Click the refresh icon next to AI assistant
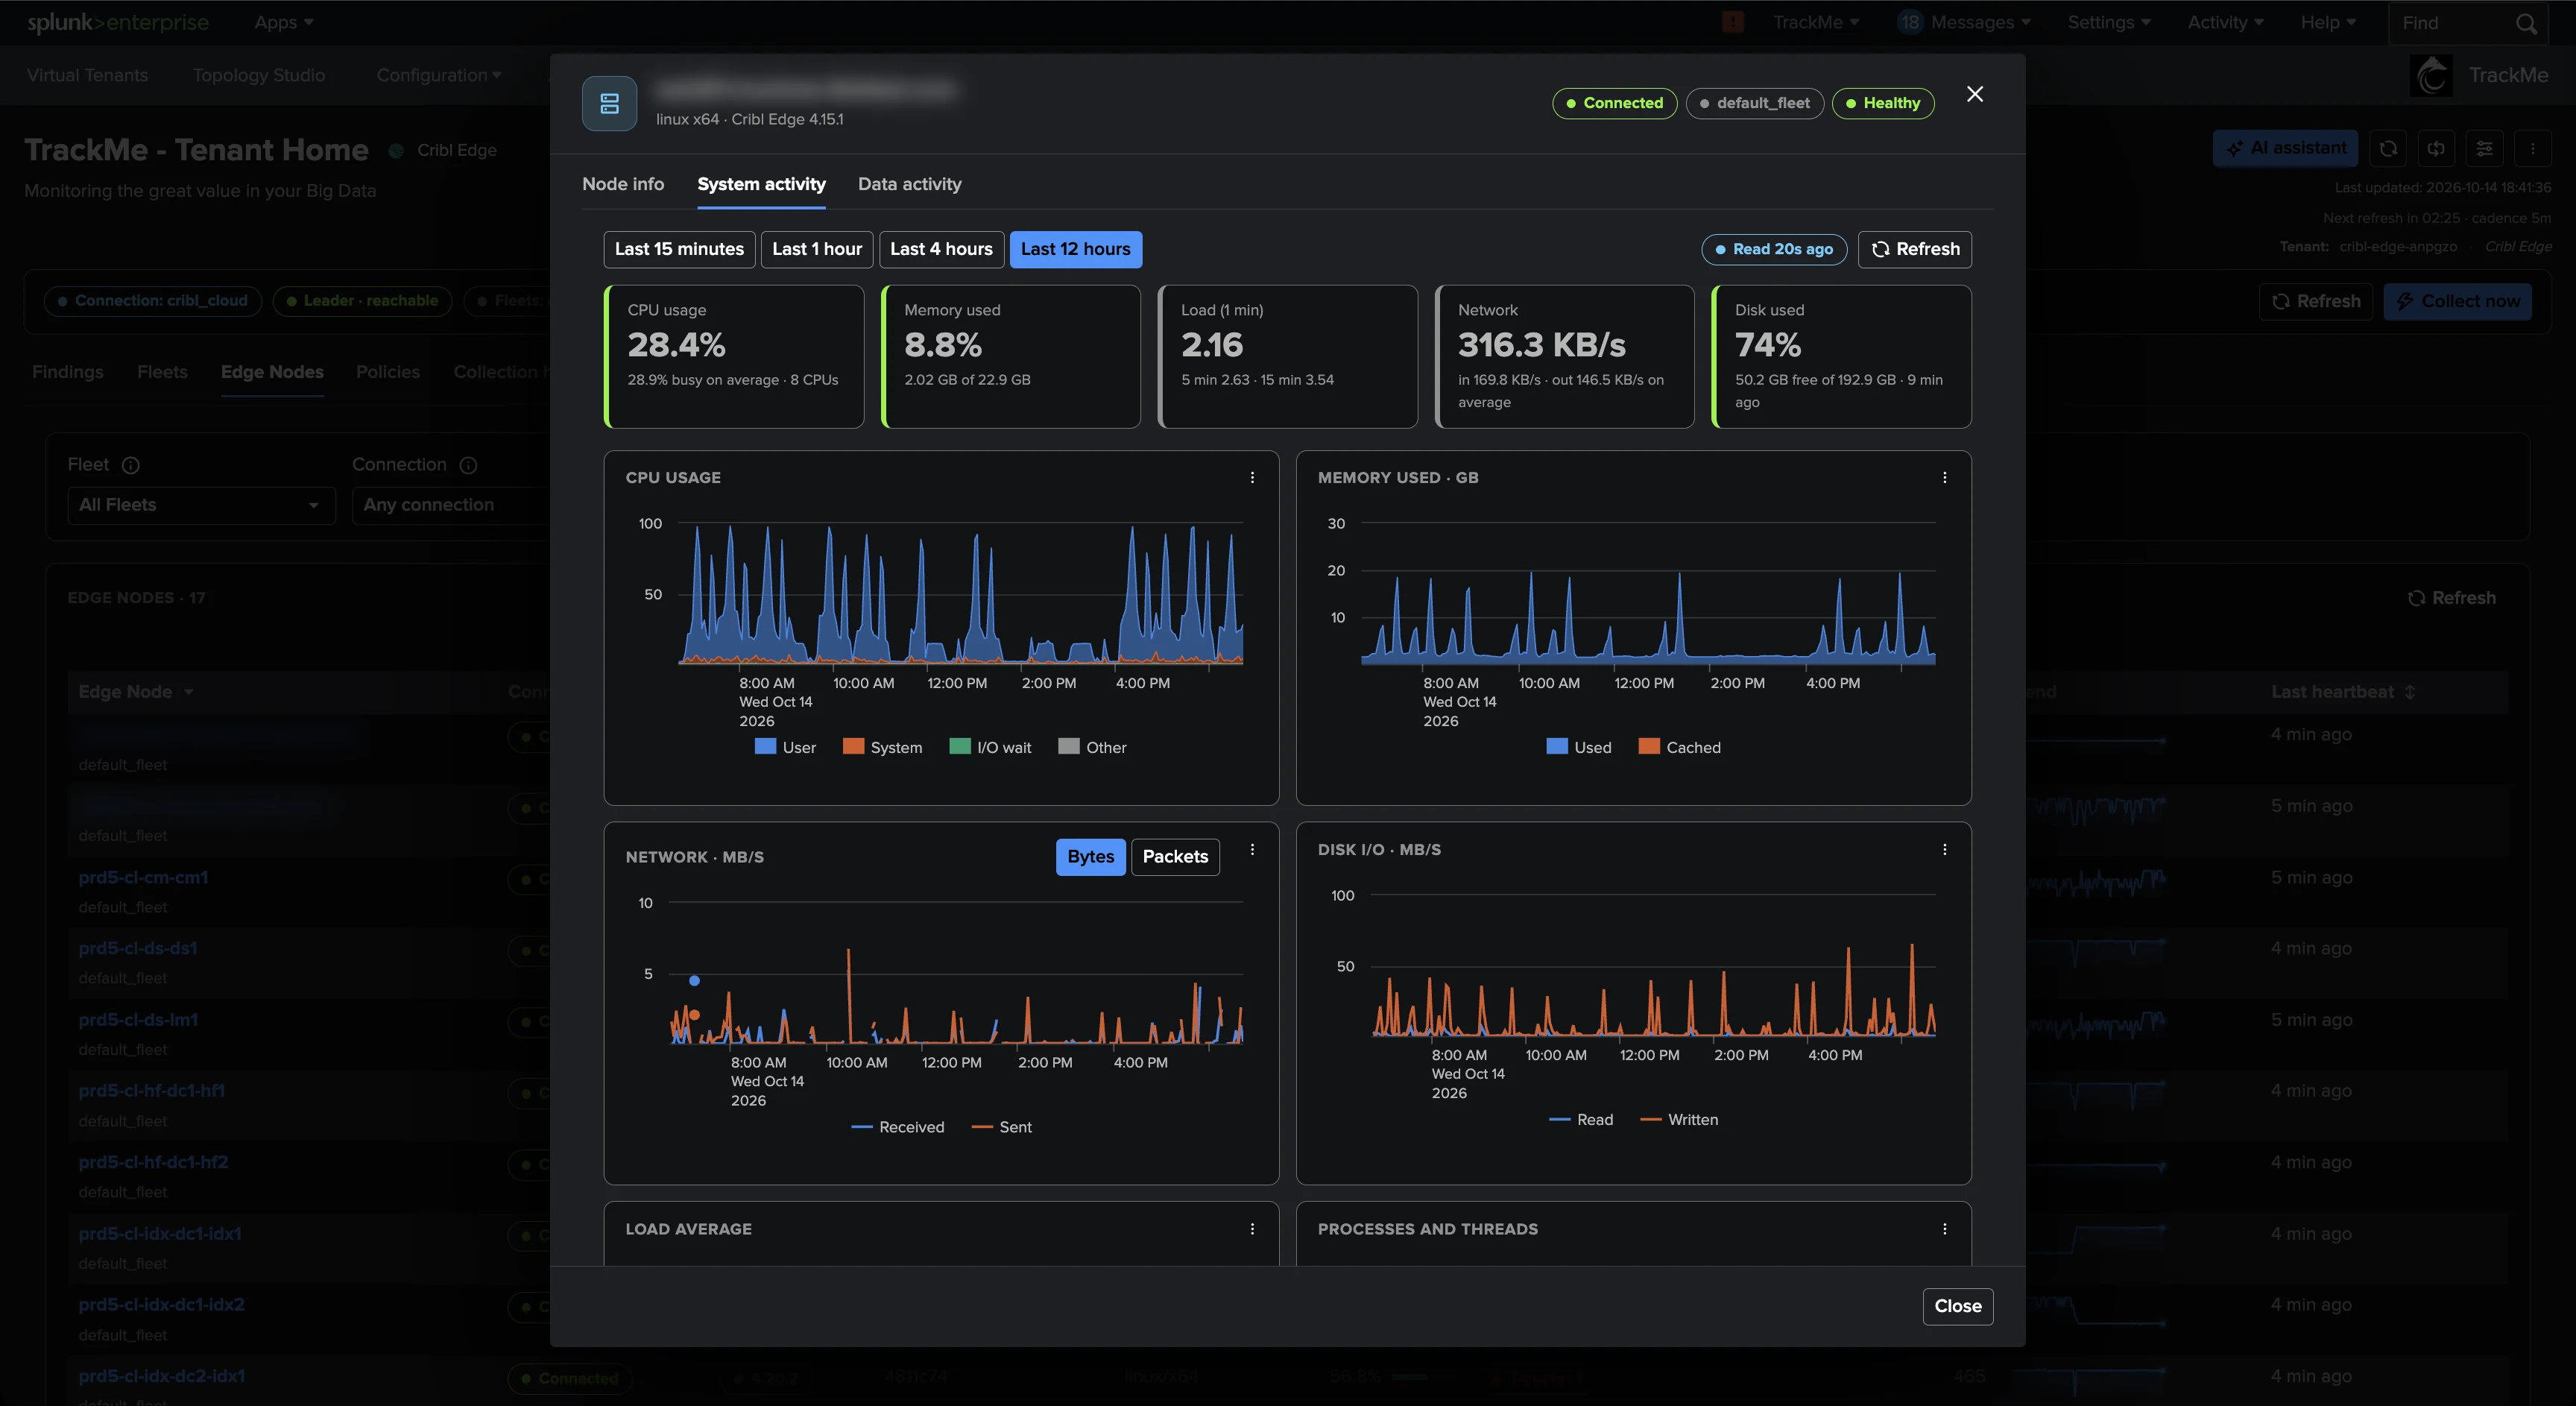Image resolution: width=2576 pixels, height=1406 pixels. click(2388, 149)
